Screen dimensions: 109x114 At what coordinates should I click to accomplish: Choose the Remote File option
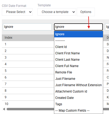[x=78, y=72]
